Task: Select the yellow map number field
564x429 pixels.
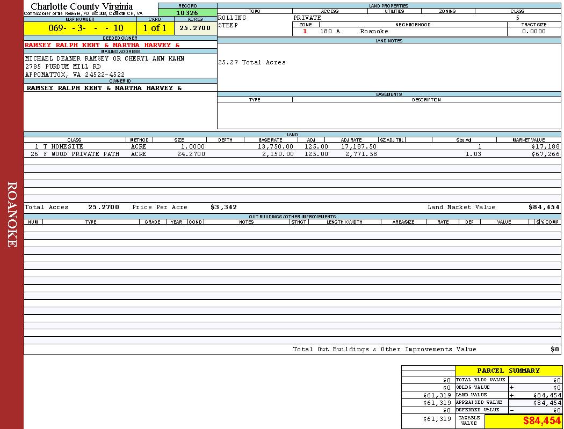Action: tap(80, 28)
